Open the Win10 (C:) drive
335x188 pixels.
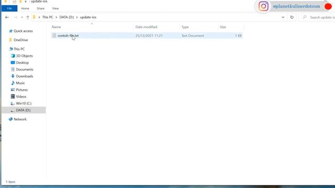click(24, 103)
